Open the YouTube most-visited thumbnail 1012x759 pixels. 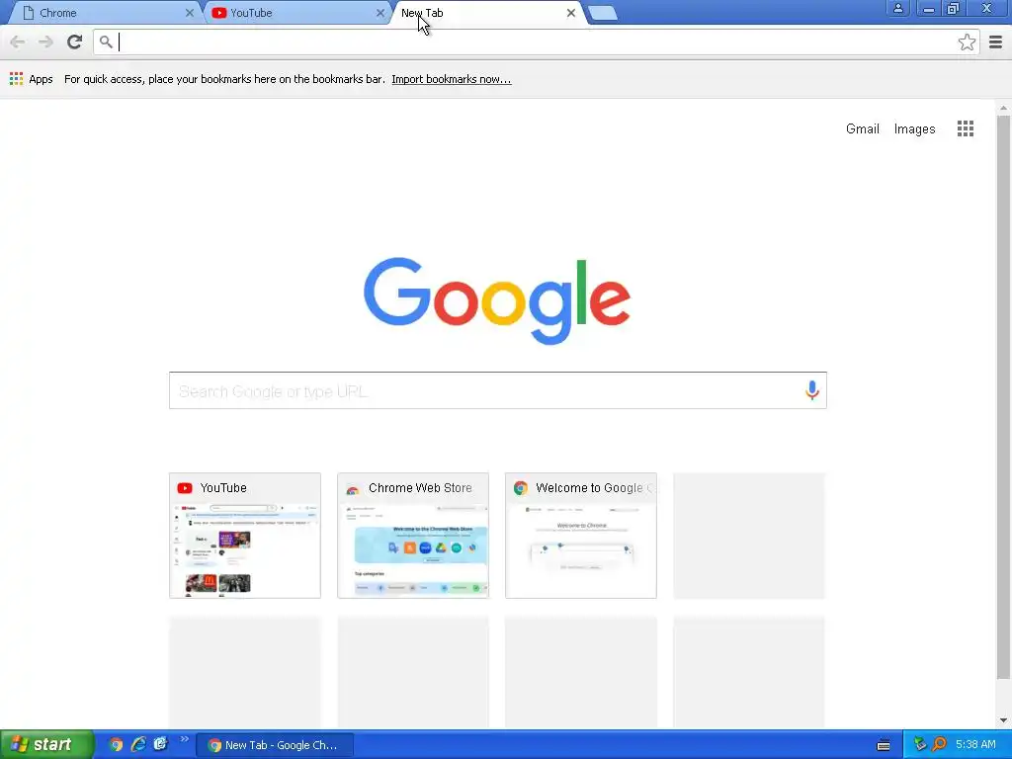[x=245, y=536]
